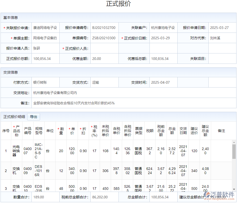The height and width of the screenshot is (203, 237).
Task: Click the 正式报价日期 field showing 2025-03-29
Action: [160, 38]
